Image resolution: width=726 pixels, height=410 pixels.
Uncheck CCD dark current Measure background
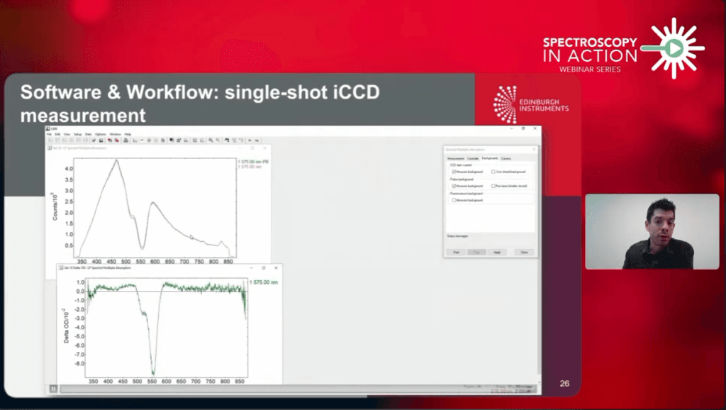454,172
